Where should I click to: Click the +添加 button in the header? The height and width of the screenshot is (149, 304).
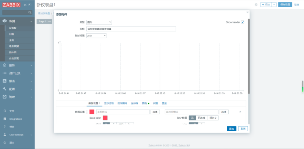click(x=266, y=5)
